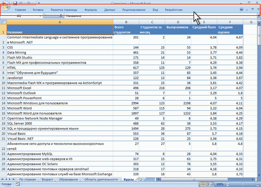This screenshot has width=261, height=187.
Task: Click horizontal scrollbar right arrow
Action: (x=253, y=179)
